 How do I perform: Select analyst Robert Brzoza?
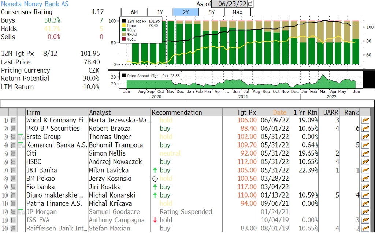[x=109, y=129]
